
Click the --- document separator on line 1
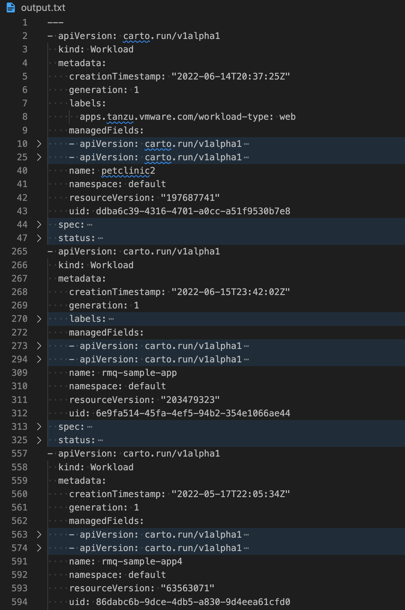pos(55,23)
